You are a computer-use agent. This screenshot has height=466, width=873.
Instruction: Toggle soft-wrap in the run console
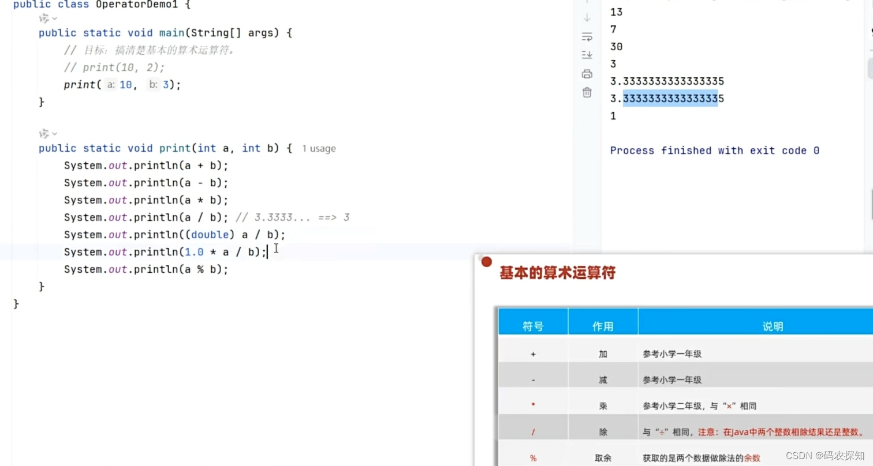(x=587, y=37)
